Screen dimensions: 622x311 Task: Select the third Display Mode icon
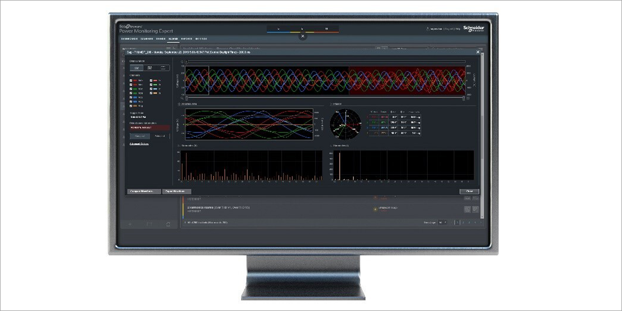[x=163, y=68]
